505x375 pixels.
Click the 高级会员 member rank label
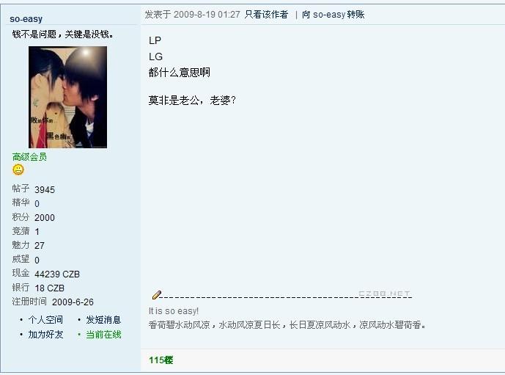coord(29,157)
